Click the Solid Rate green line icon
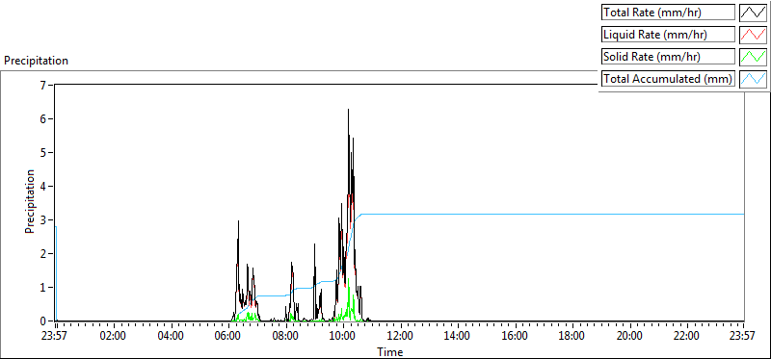 click(753, 57)
